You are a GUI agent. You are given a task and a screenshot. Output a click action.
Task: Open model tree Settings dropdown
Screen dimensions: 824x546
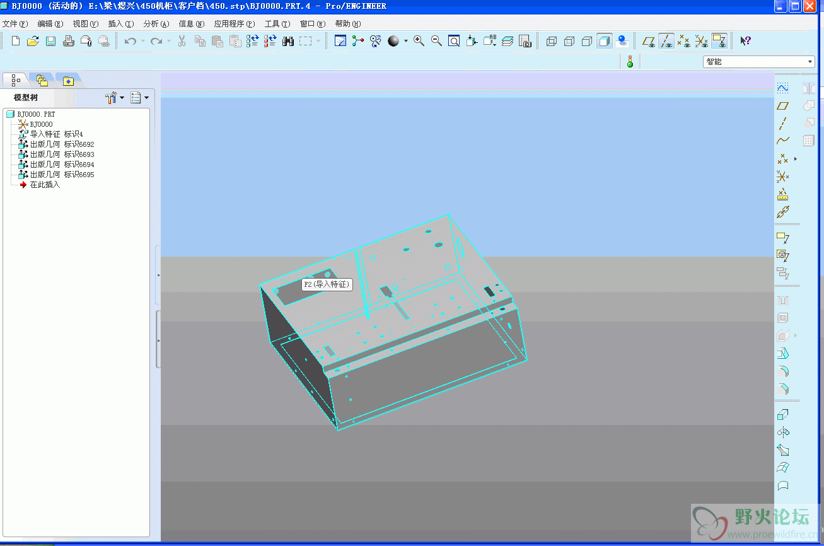tap(115, 98)
